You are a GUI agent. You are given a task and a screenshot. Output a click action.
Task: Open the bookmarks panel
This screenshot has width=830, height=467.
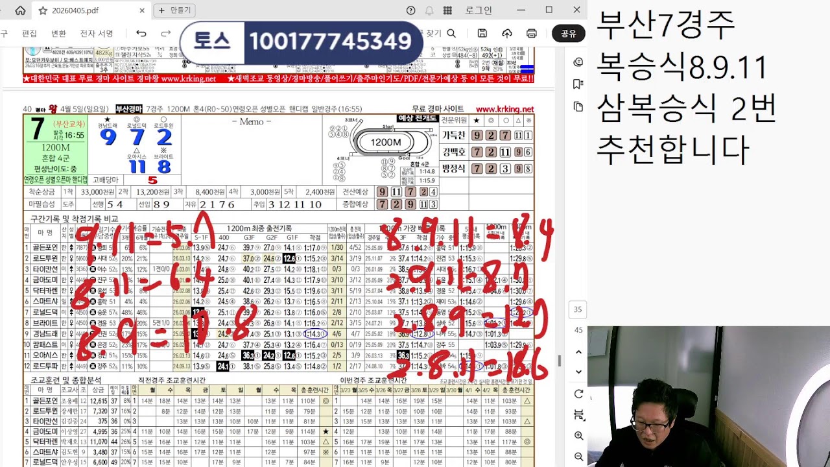click(578, 84)
